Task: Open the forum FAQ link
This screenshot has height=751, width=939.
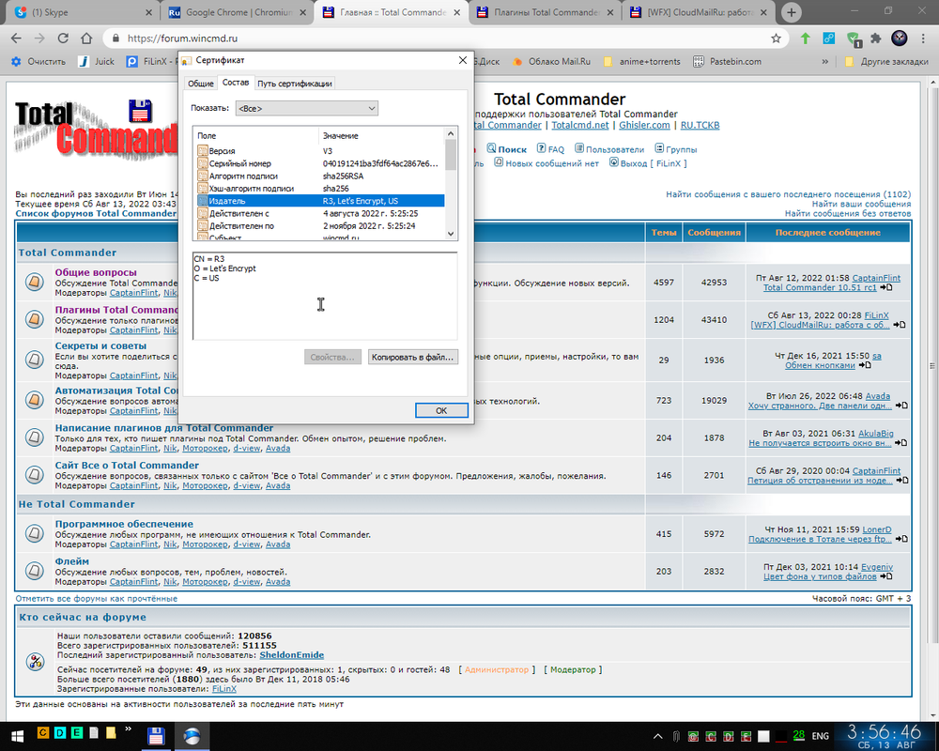Action: [550, 149]
